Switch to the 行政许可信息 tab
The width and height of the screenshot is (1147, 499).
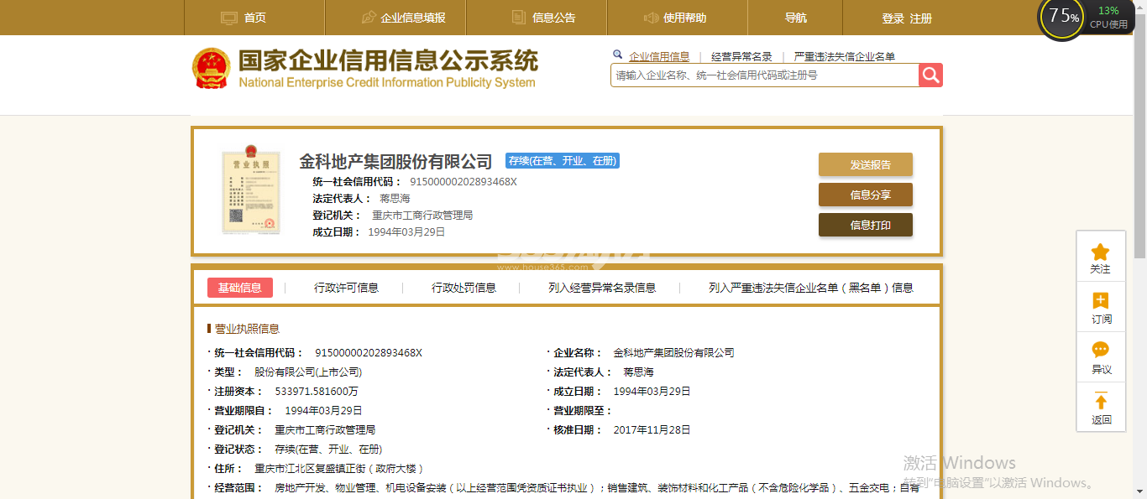[x=346, y=288]
